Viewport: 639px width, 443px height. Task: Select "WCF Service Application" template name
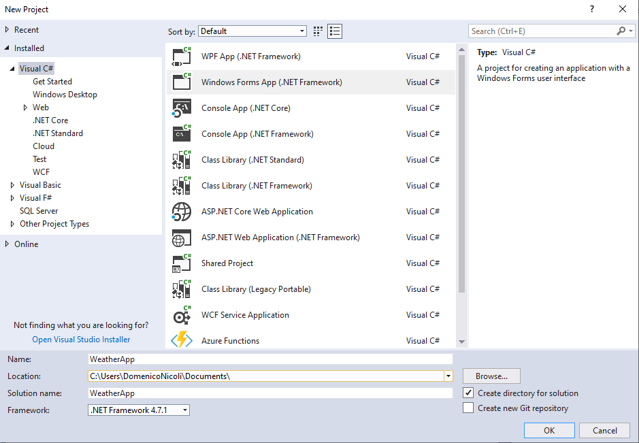coord(246,315)
